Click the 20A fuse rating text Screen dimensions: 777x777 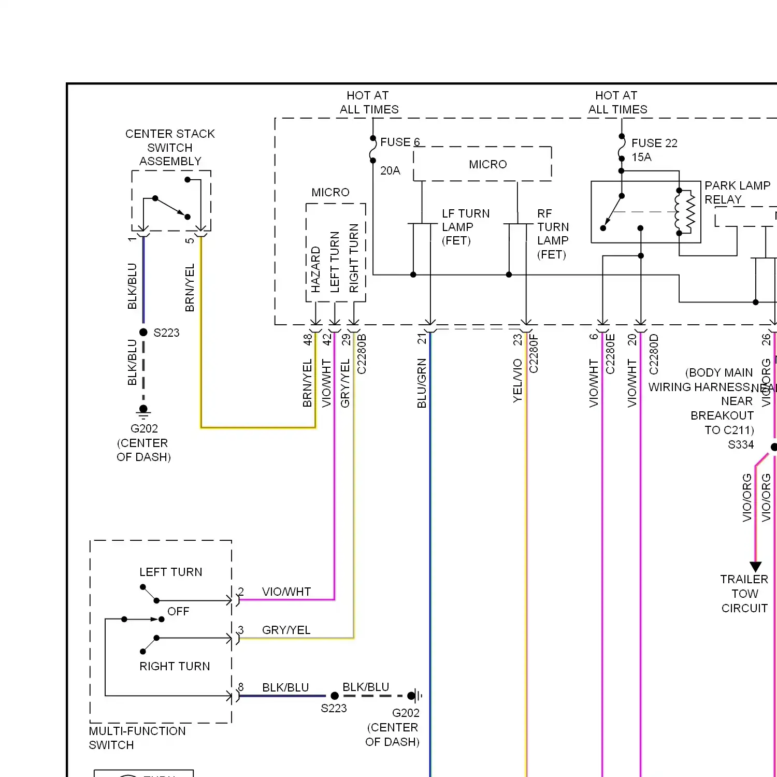[x=390, y=170]
